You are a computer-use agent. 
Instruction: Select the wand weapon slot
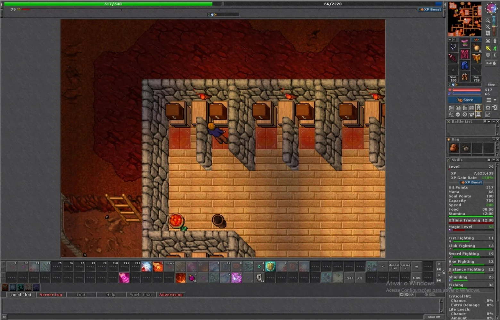(453, 58)
